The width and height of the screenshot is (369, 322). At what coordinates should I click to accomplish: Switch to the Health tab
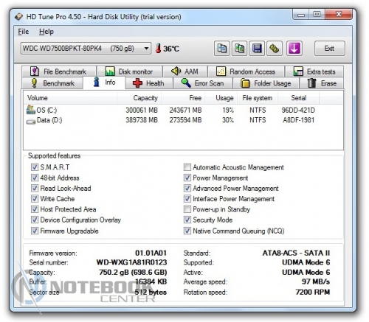149,83
